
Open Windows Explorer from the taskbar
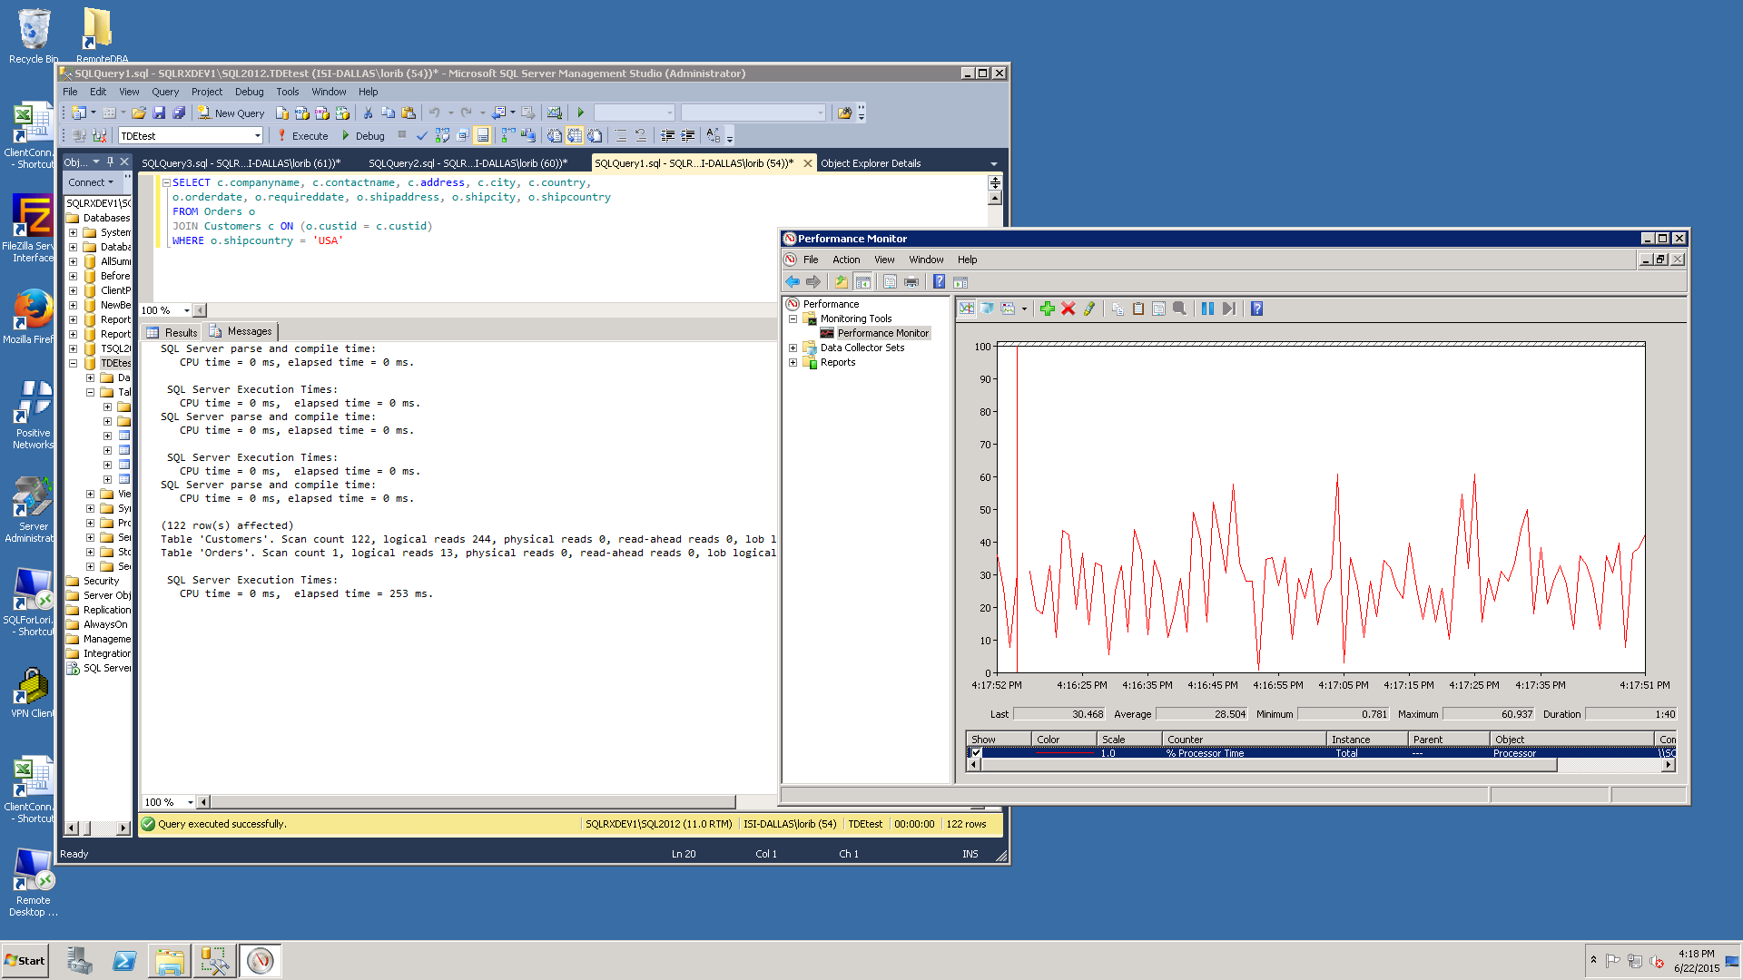coord(170,961)
